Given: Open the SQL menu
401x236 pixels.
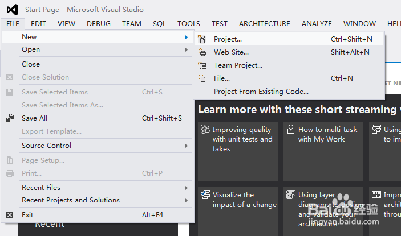Looking at the screenshot, I should (x=159, y=24).
